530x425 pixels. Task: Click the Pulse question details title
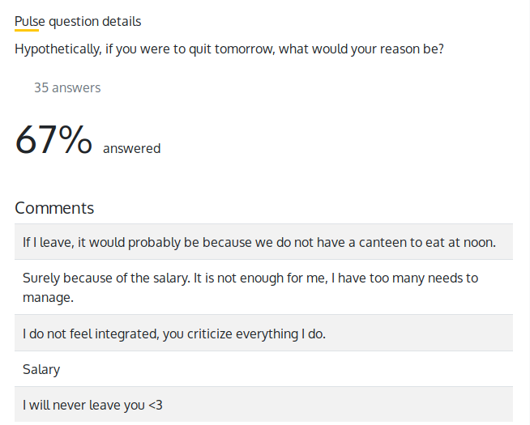[x=78, y=21]
